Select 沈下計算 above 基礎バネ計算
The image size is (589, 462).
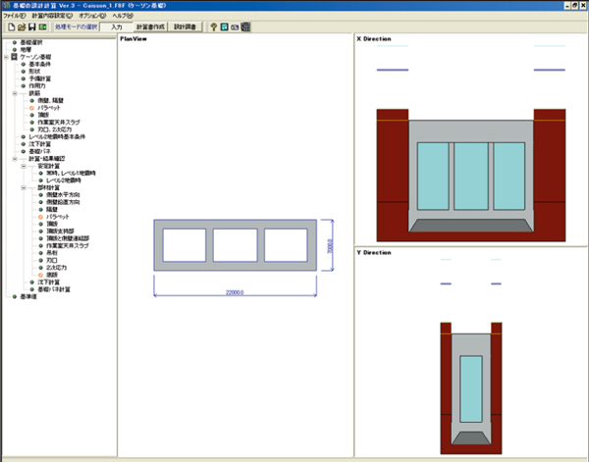[48, 282]
